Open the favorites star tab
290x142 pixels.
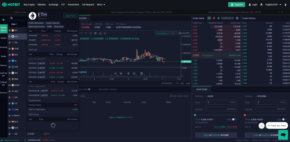point(3,20)
